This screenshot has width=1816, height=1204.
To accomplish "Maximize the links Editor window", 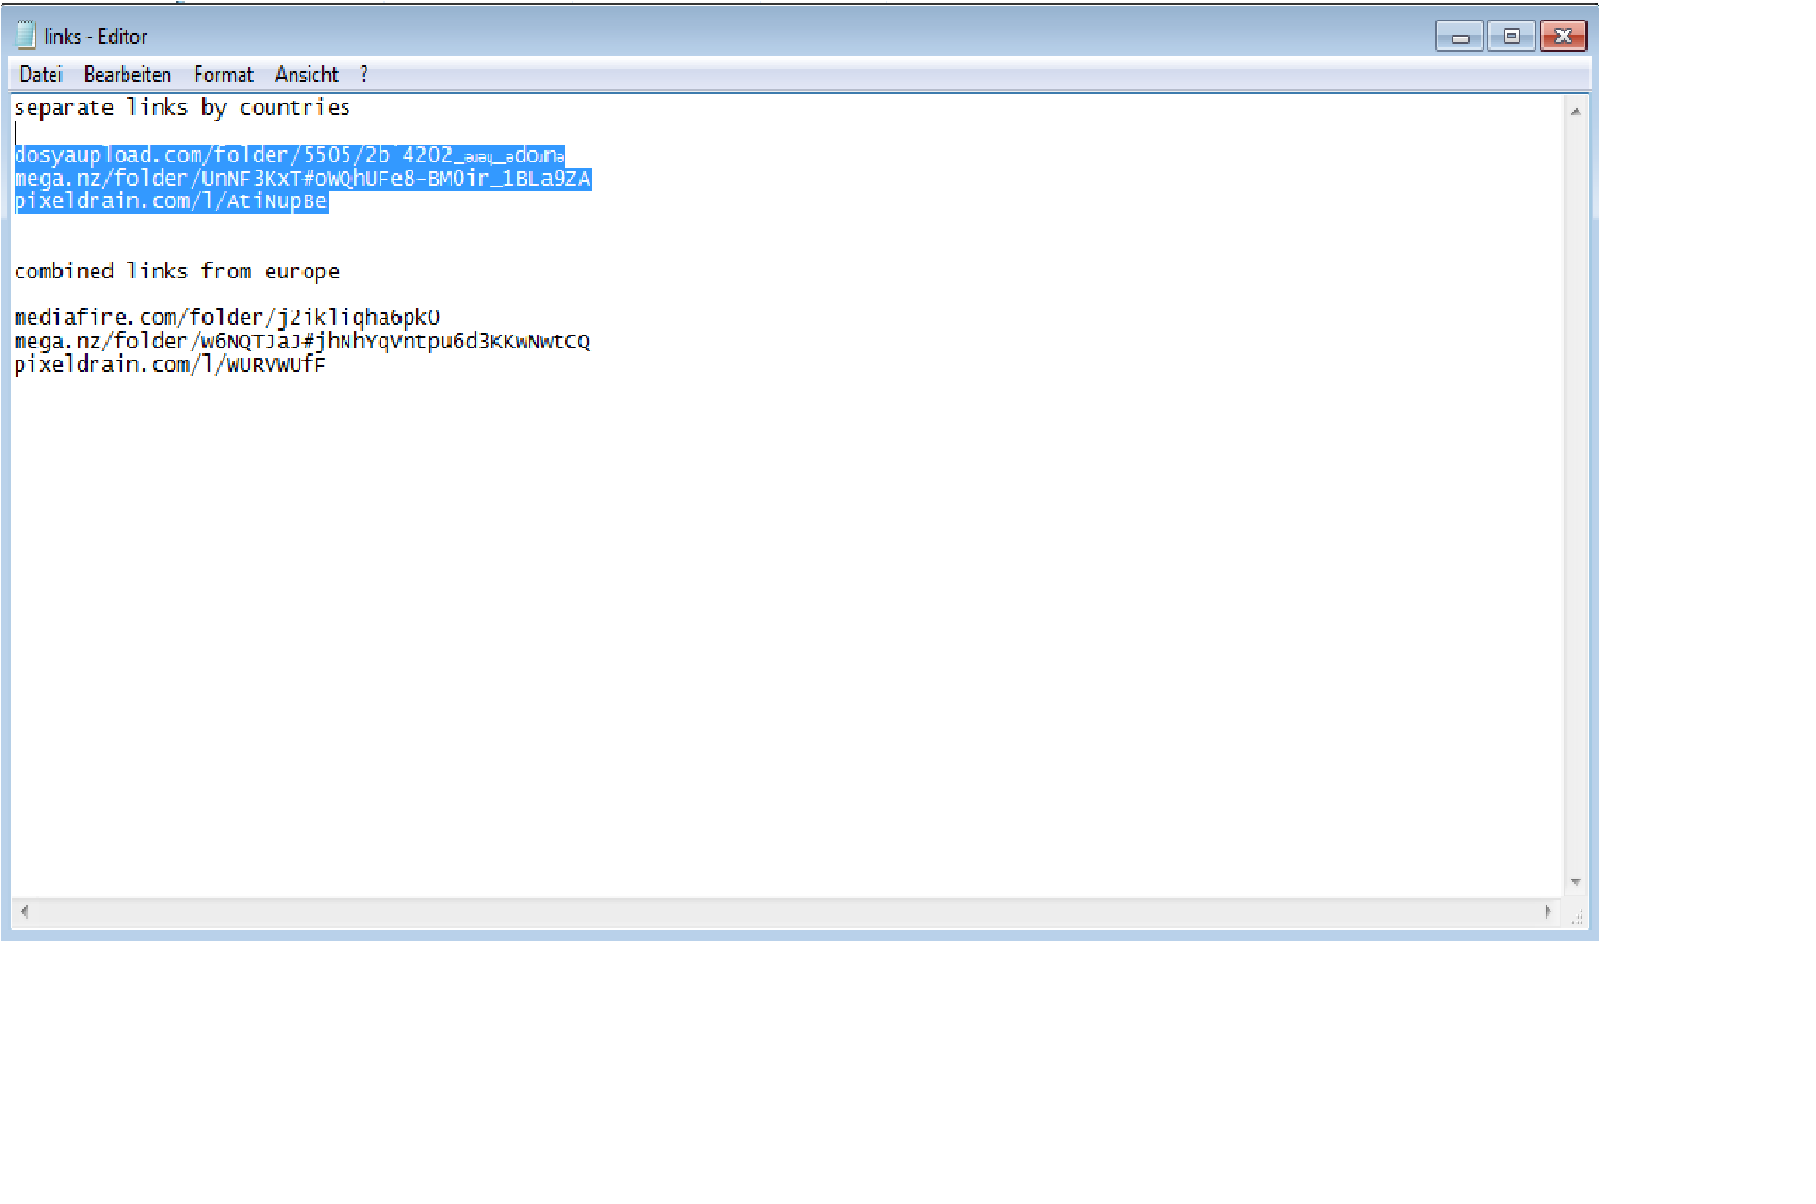I will click(1511, 36).
